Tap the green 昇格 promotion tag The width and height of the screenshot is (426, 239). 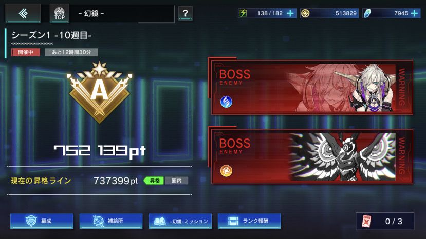(154, 181)
